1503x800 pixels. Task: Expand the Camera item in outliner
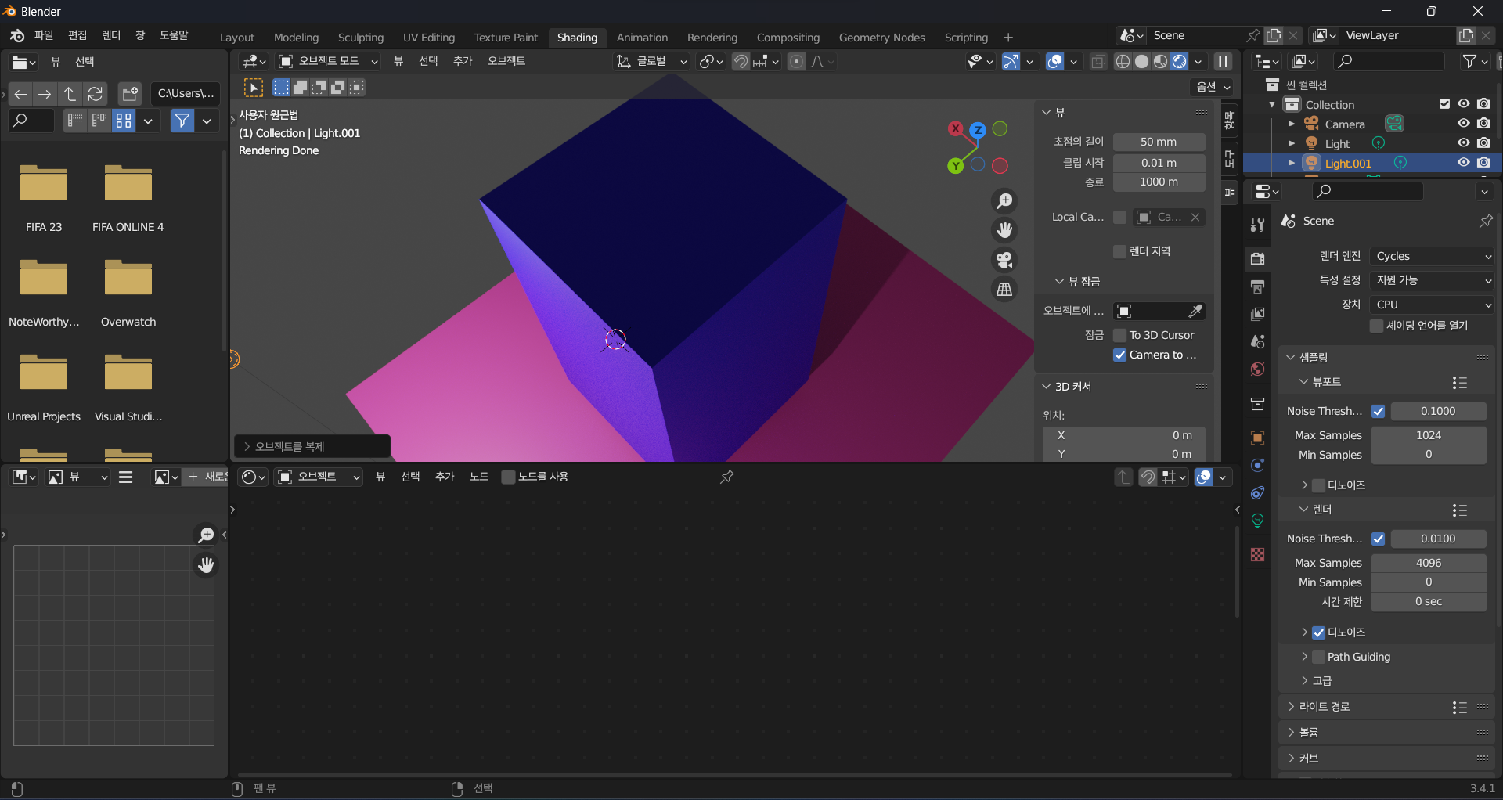tap(1292, 124)
